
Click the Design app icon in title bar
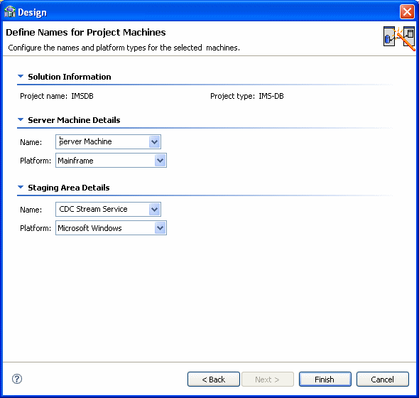pyautogui.click(x=10, y=12)
